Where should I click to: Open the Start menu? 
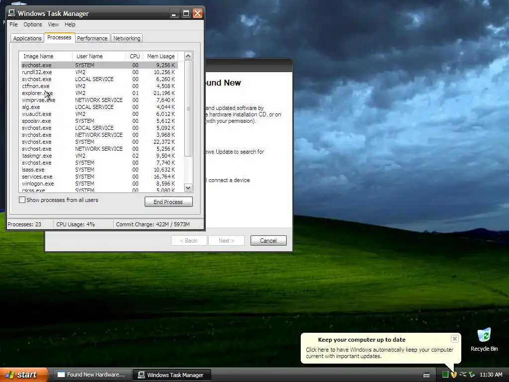coord(24,375)
